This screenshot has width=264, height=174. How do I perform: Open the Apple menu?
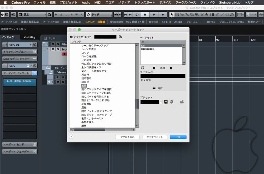click(5, 2)
